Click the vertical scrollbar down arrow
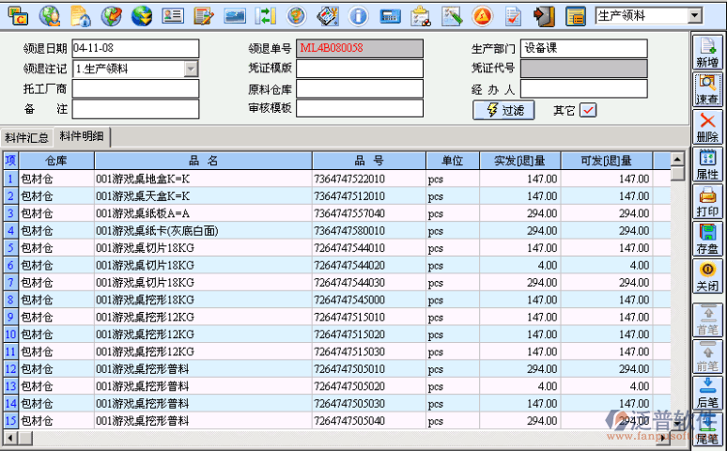The height and width of the screenshot is (451, 727). (677, 420)
